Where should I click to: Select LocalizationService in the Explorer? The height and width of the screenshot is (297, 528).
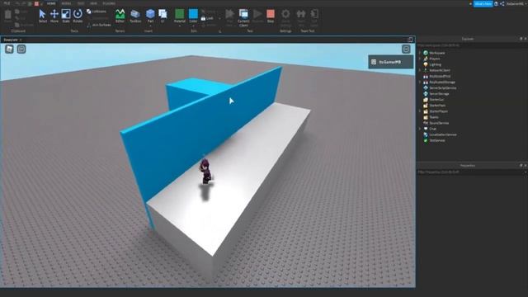[443, 134]
